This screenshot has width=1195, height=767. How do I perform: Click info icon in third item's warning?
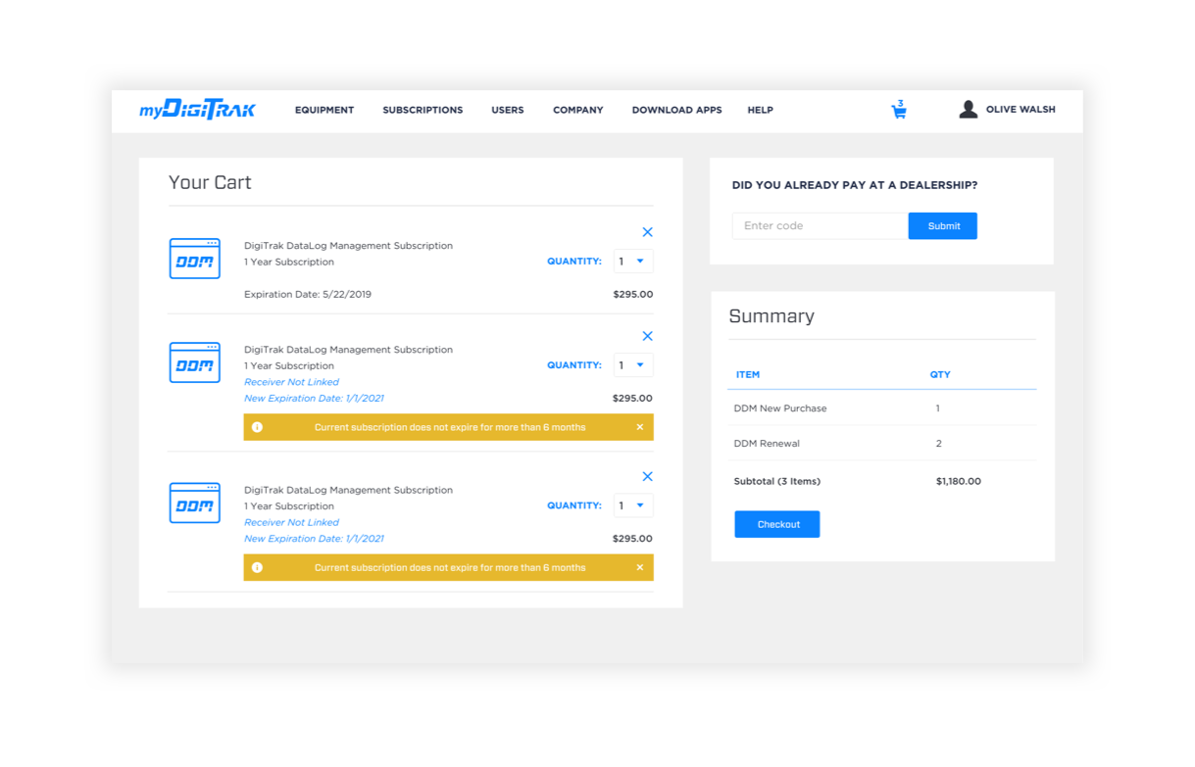point(257,567)
